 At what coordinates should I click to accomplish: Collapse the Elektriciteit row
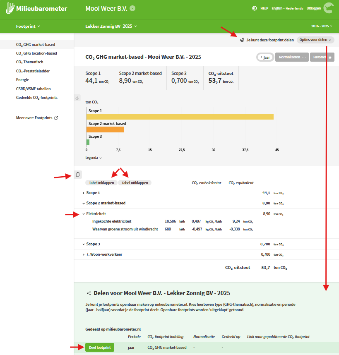(x=84, y=214)
